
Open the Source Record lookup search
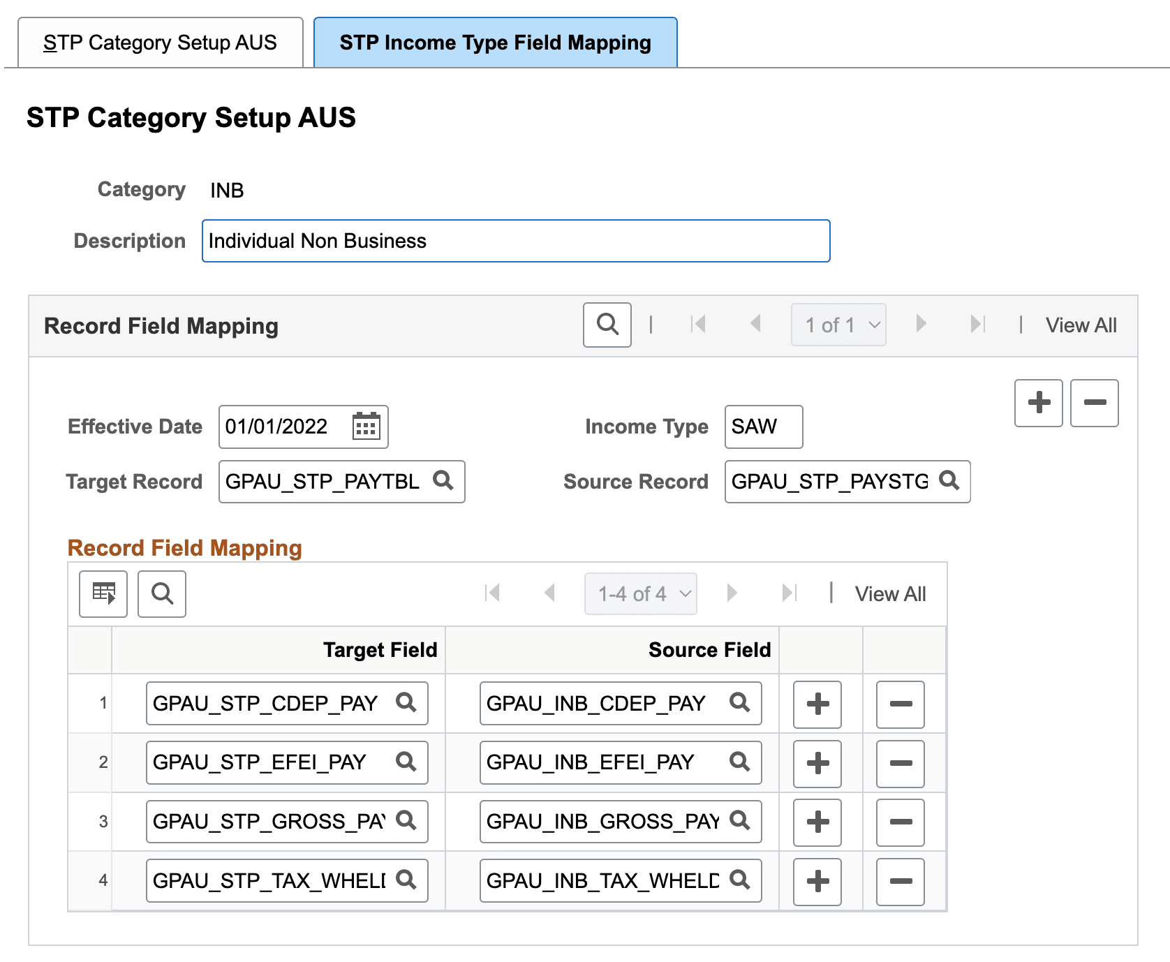949,481
